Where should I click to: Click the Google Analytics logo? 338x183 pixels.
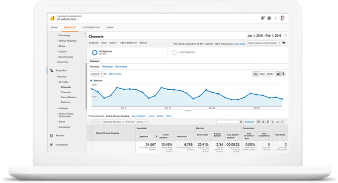[x=52, y=18]
